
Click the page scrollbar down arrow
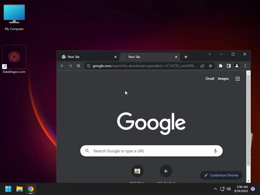click(248, 181)
